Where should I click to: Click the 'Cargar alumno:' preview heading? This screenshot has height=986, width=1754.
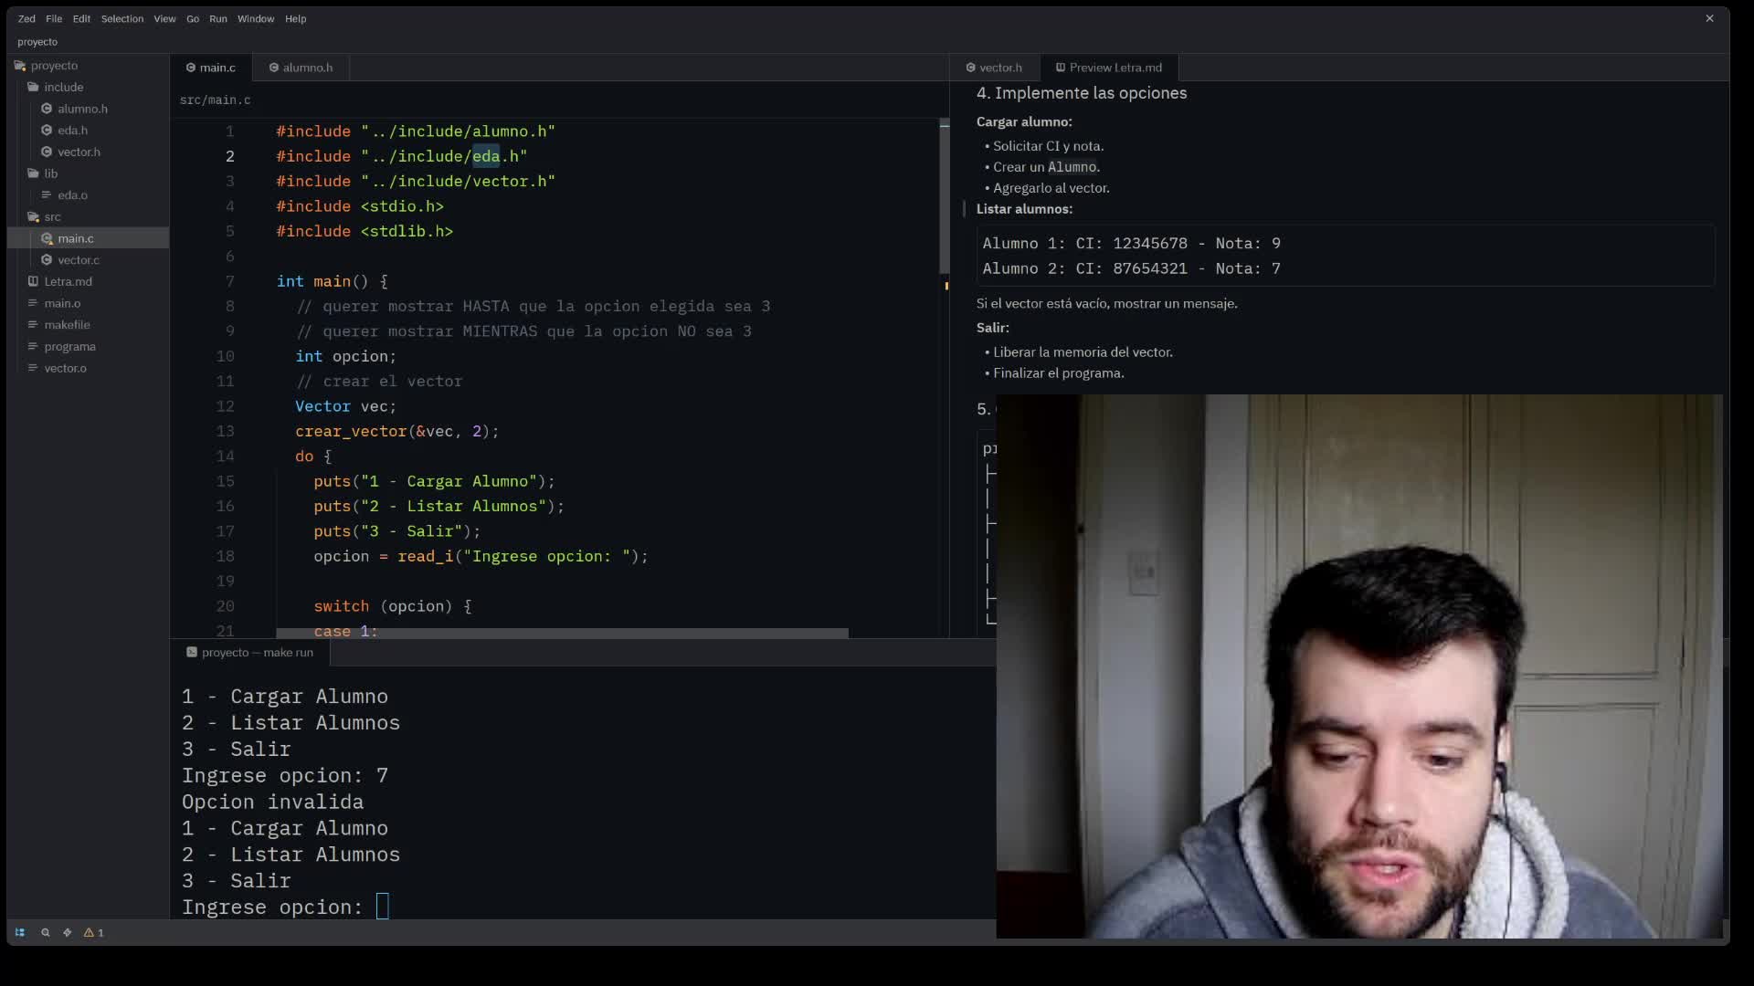click(1024, 121)
